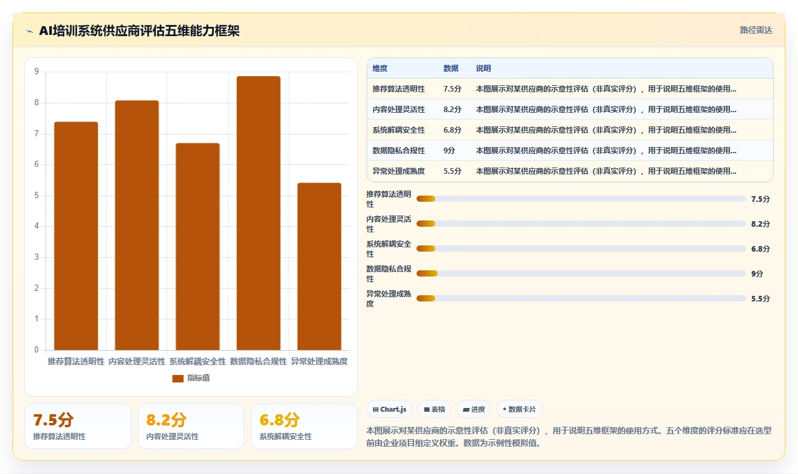
Task: Click the description in the 异常处理成熟度 table row
Action: (606, 171)
